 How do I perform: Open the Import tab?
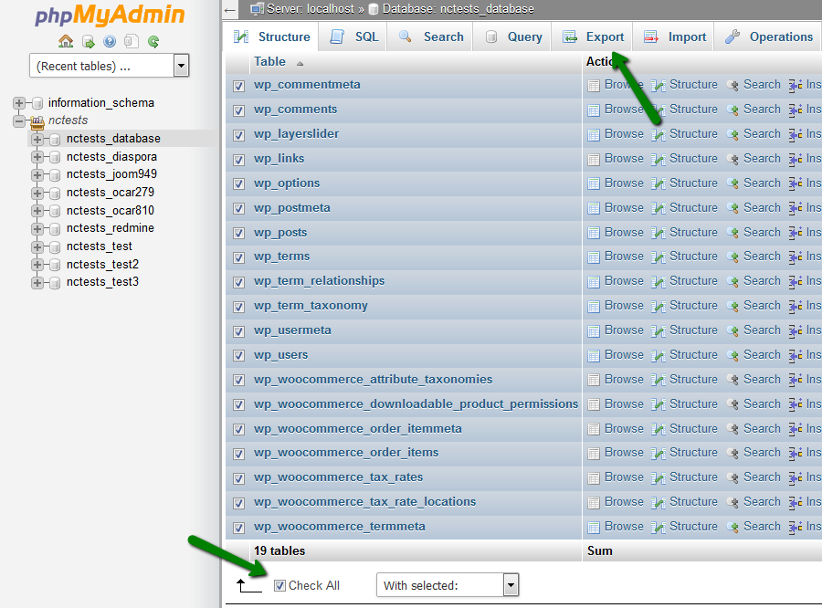[674, 37]
